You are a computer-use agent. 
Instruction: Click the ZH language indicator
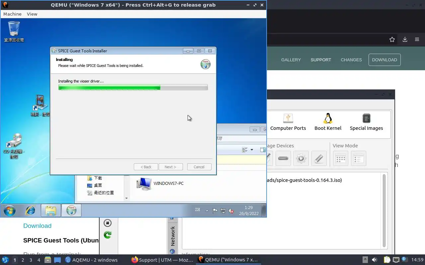point(198,210)
